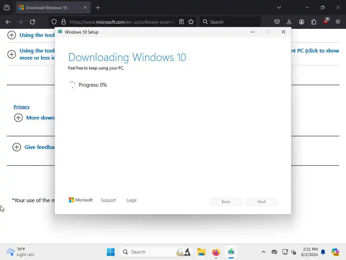
Task: Launch Copilot preview from taskbar
Action: click(335, 252)
